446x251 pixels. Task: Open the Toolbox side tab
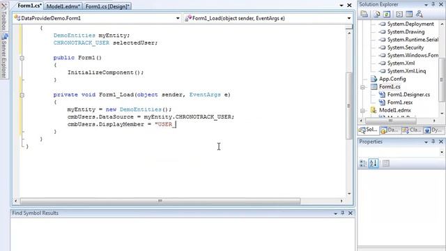tap(3, 17)
